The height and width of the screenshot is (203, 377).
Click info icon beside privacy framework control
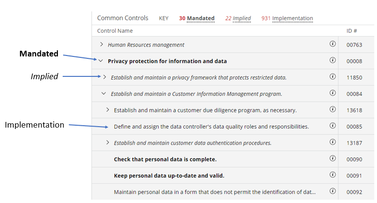point(332,77)
